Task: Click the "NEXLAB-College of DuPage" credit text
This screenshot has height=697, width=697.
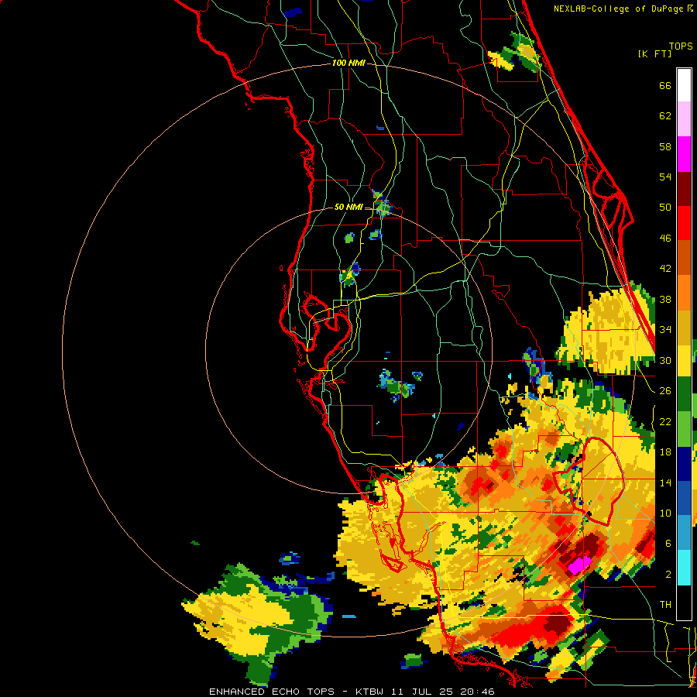Action: point(618,9)
